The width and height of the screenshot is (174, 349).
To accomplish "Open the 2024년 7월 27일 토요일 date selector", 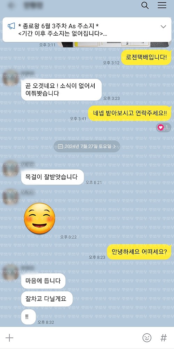I will (x=87, y=147).
